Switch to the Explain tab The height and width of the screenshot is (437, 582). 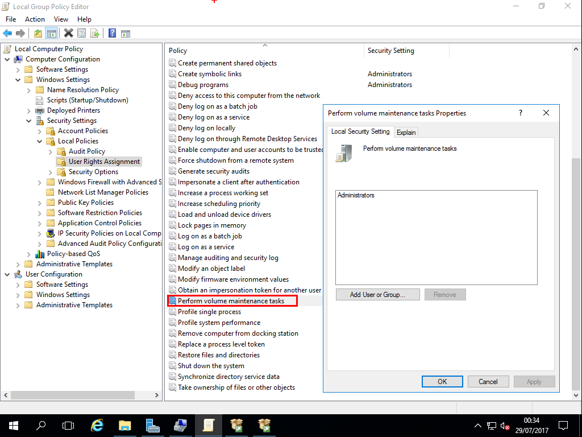406,132
